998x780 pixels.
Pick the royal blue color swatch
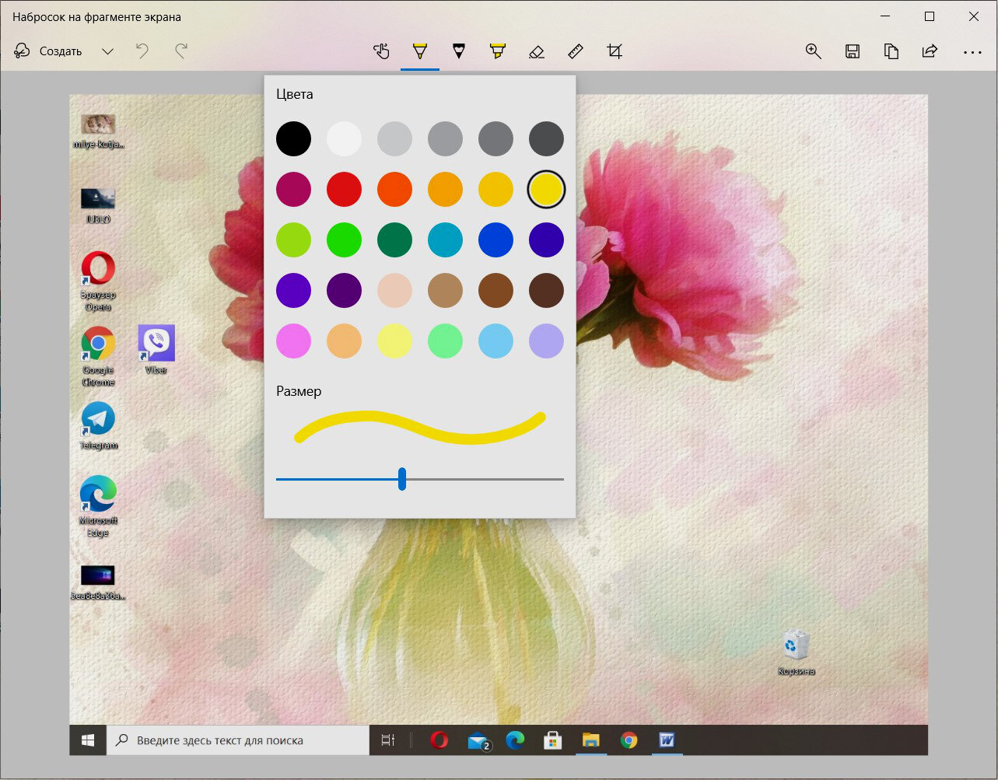[x=495, y=240]
